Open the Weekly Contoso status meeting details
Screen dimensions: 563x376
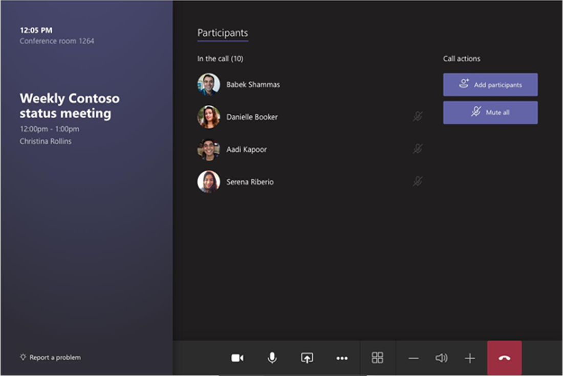[70, 105]
